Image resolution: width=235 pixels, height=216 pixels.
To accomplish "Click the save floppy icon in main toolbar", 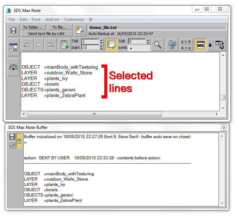I will coord(13,30).
